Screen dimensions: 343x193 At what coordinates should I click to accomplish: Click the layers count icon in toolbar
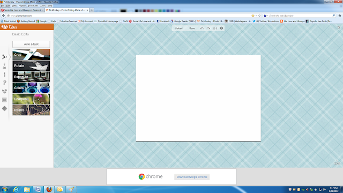tap(215, 28)
